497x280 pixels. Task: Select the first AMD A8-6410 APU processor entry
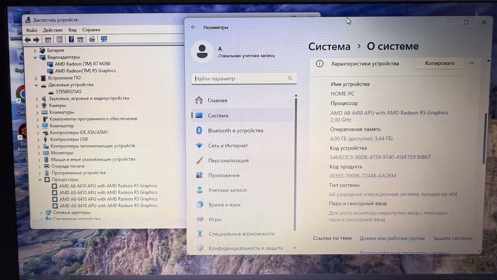(x=108, y=186)
